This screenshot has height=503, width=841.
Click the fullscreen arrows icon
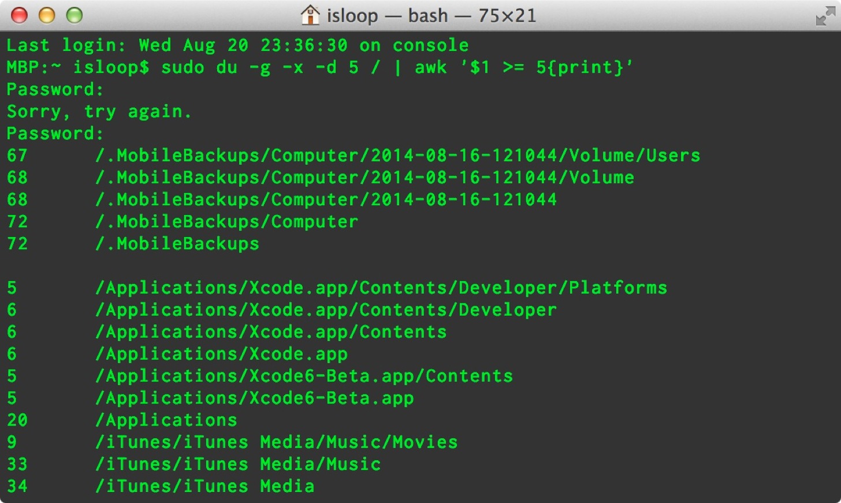pos(825,16)
